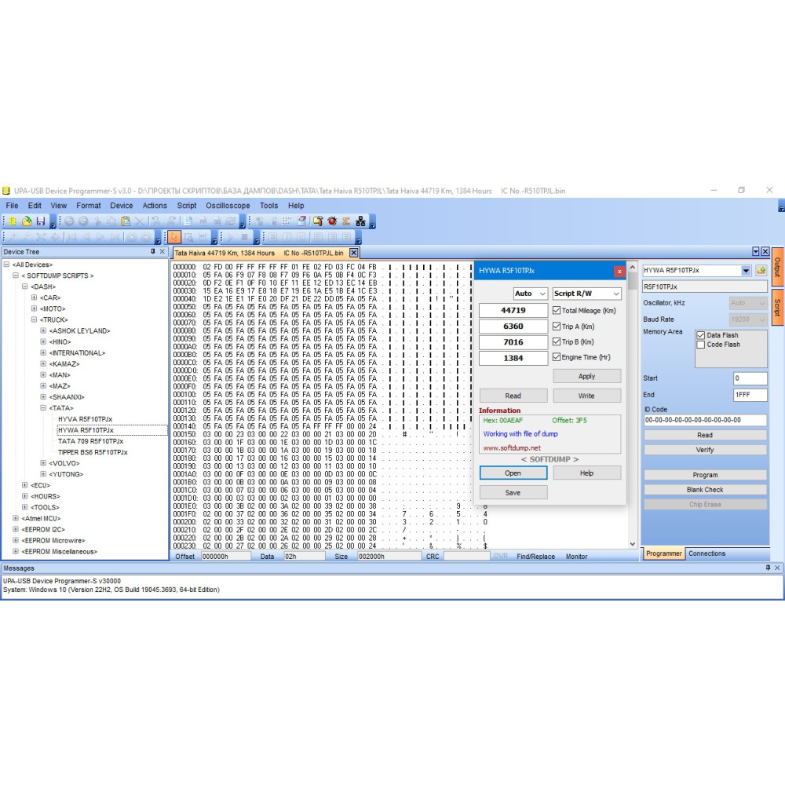Toggle Engine Time (Hr) checkbox
Screen dimensions: 785x785
tap(557, 357)
